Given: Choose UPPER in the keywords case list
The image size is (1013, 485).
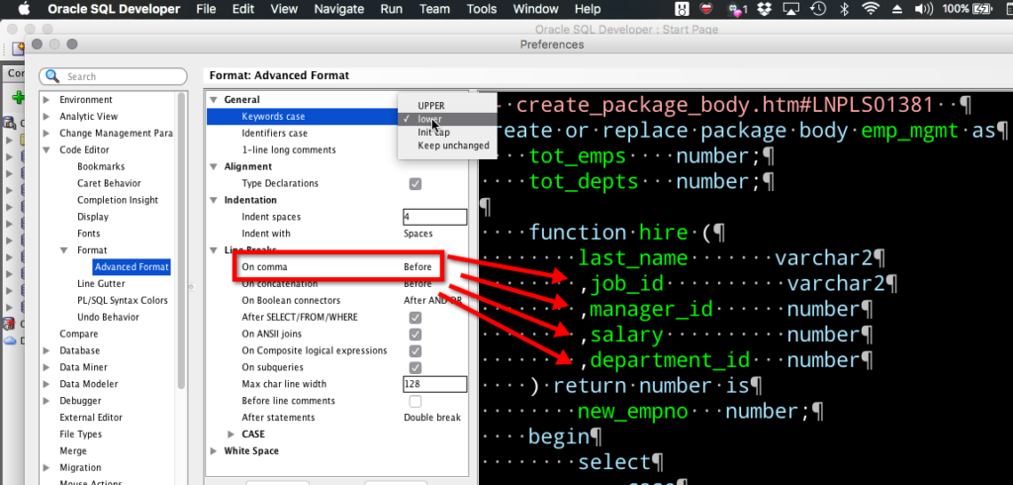Looking at the screenshot, I should tap(430, 105).
